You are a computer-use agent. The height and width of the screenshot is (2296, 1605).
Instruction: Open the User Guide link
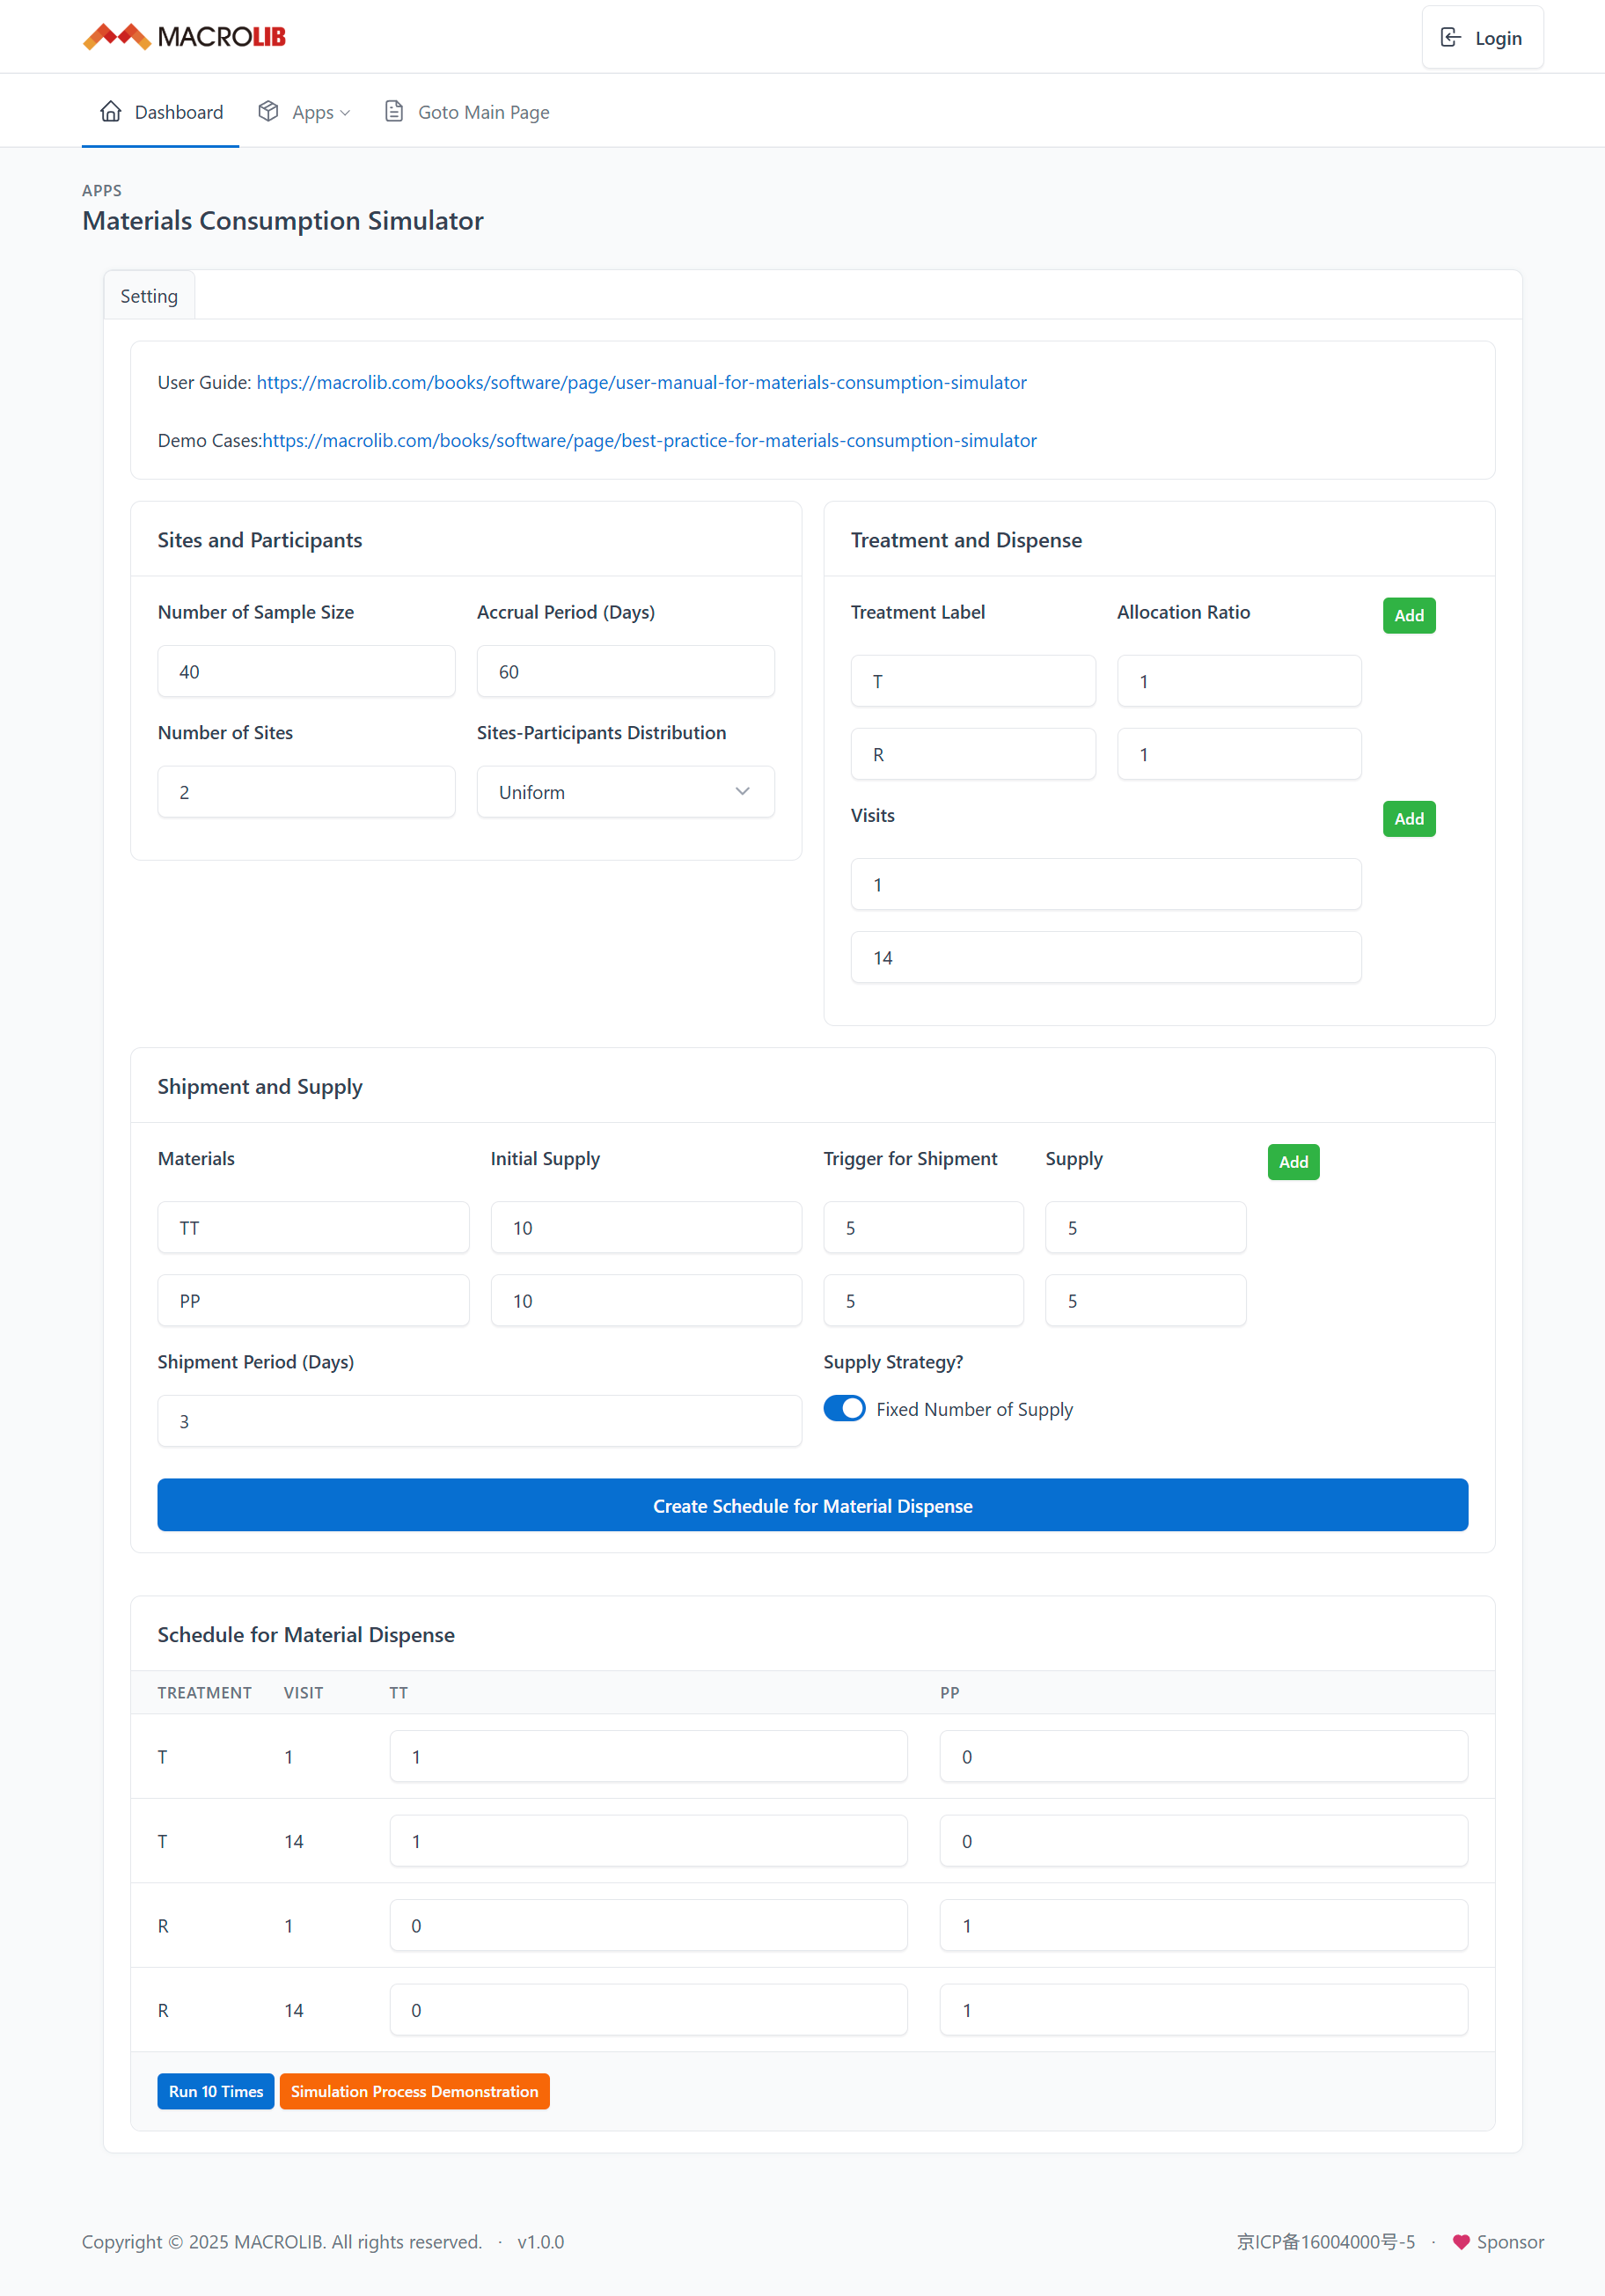click(641, 382)
